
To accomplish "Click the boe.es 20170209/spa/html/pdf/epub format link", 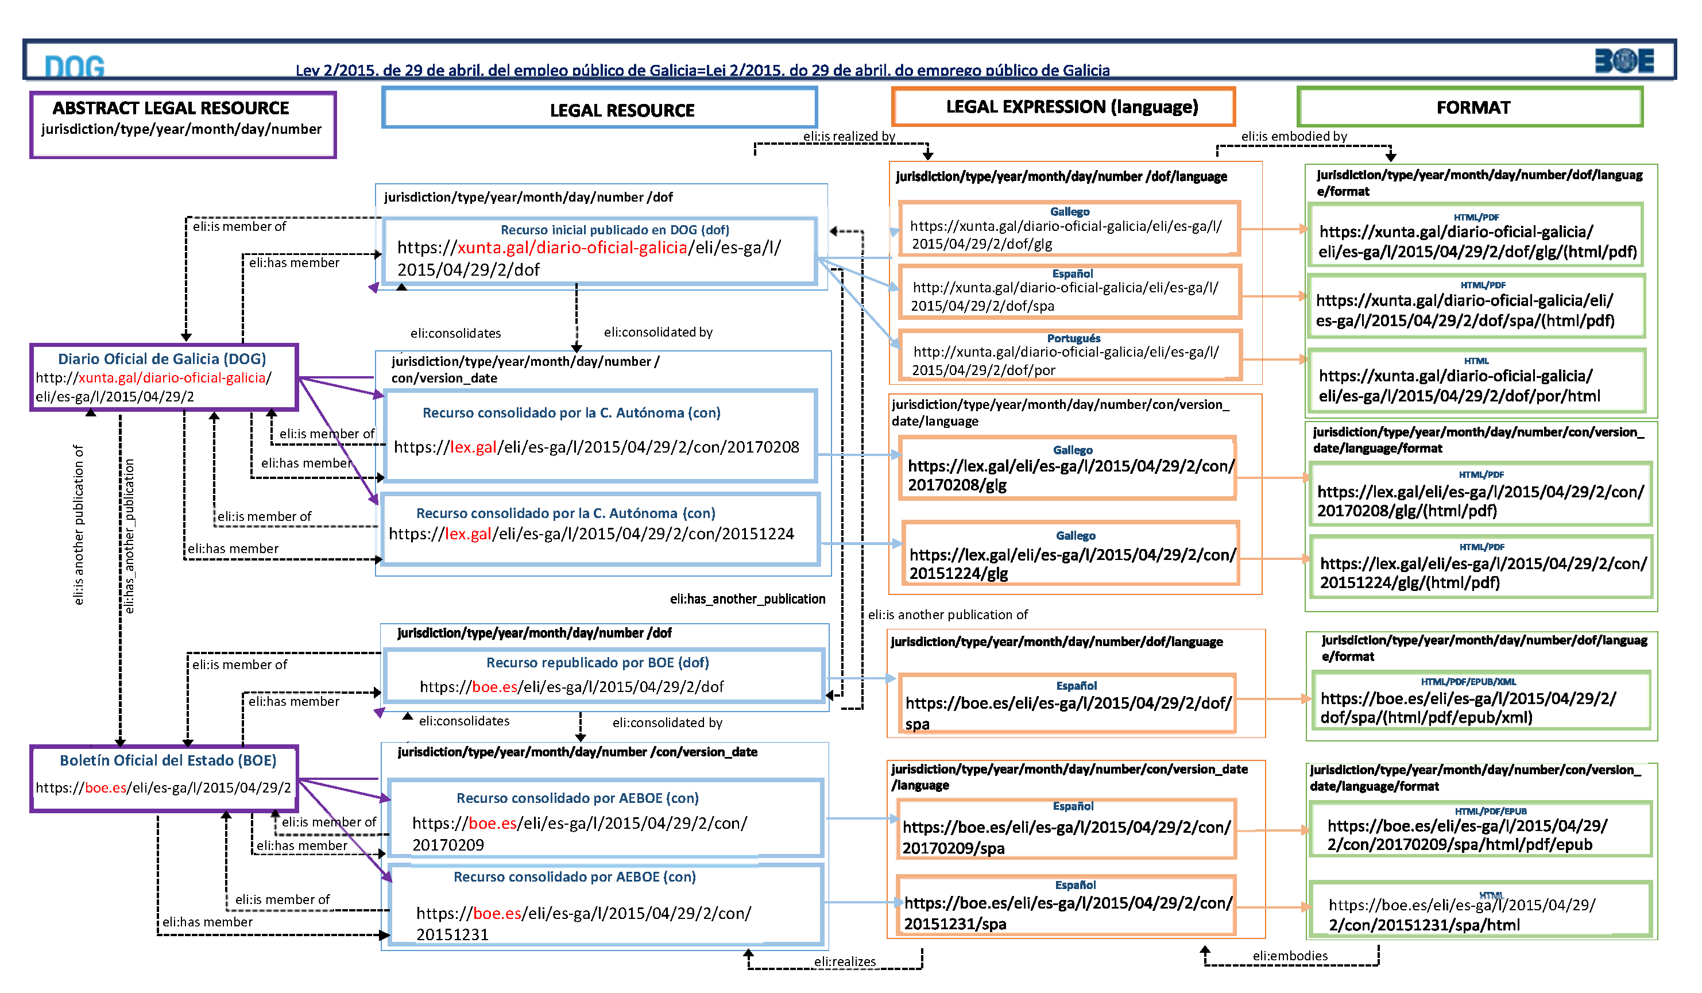I will [x=1468, y=834].
